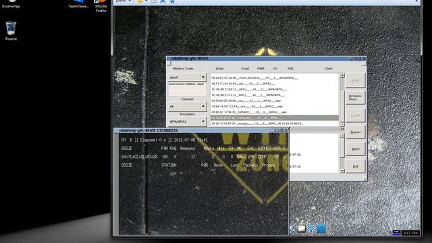Click the Bssid column header
This screenshot has height=243, width=432.
219,69
